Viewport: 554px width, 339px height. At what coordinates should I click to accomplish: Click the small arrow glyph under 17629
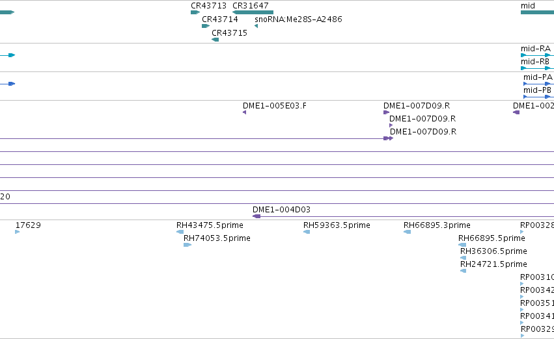tap(18, 232)
